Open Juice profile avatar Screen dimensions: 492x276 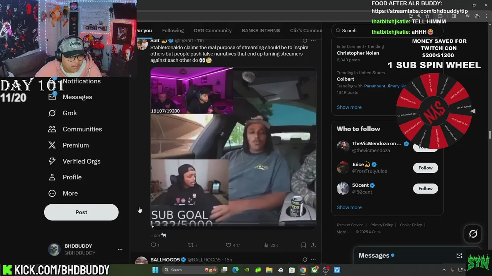coord(343,168)
